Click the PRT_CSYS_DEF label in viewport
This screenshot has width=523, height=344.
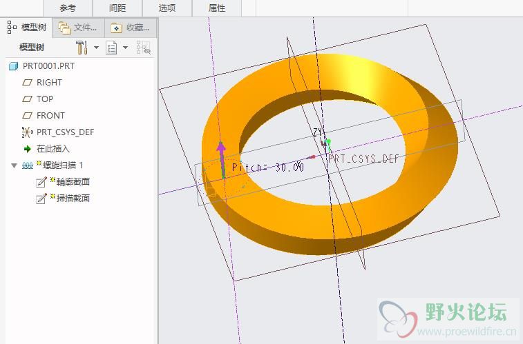click(363, 159)
